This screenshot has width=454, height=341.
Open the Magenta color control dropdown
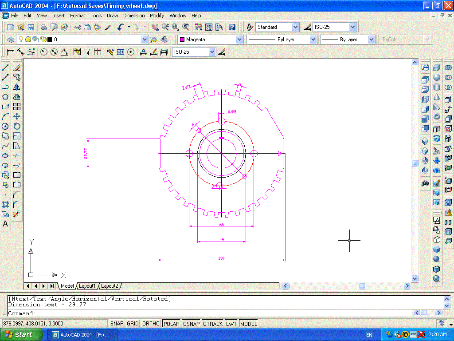click(239, 40)
